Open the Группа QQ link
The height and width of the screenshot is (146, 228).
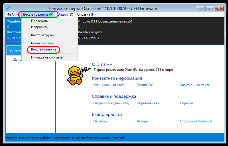click(x=145, y=85)
